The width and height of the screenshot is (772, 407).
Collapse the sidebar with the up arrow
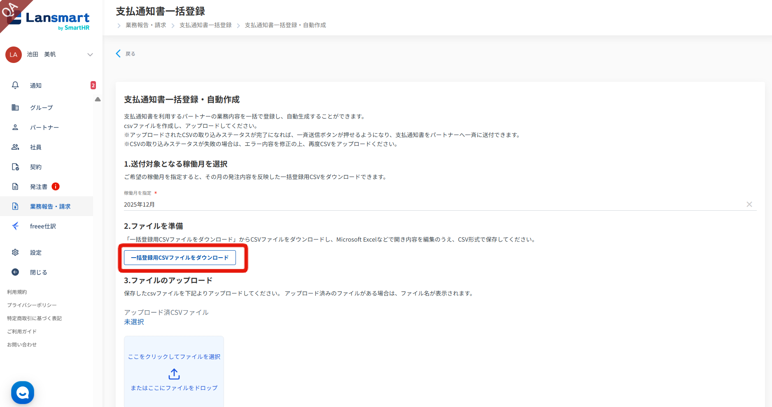coord(98,99)
